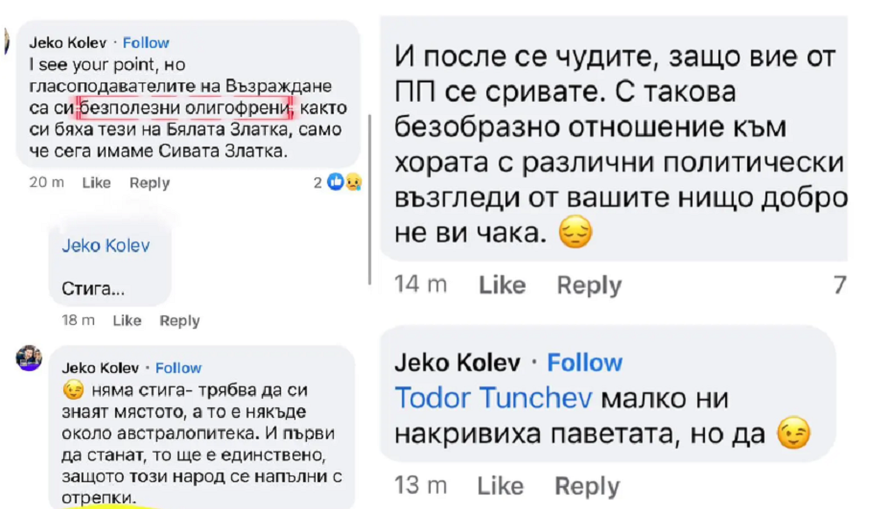This screenshot has height=509, width=869.
Task: Follow Jeko Kolev from the Todor Tunchev reply
Action: point(584,362)
